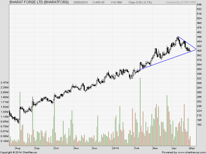Screen dimensions: 206x154
Task: Click the apex where blue trendlines converge
Action: pos(196,49)
